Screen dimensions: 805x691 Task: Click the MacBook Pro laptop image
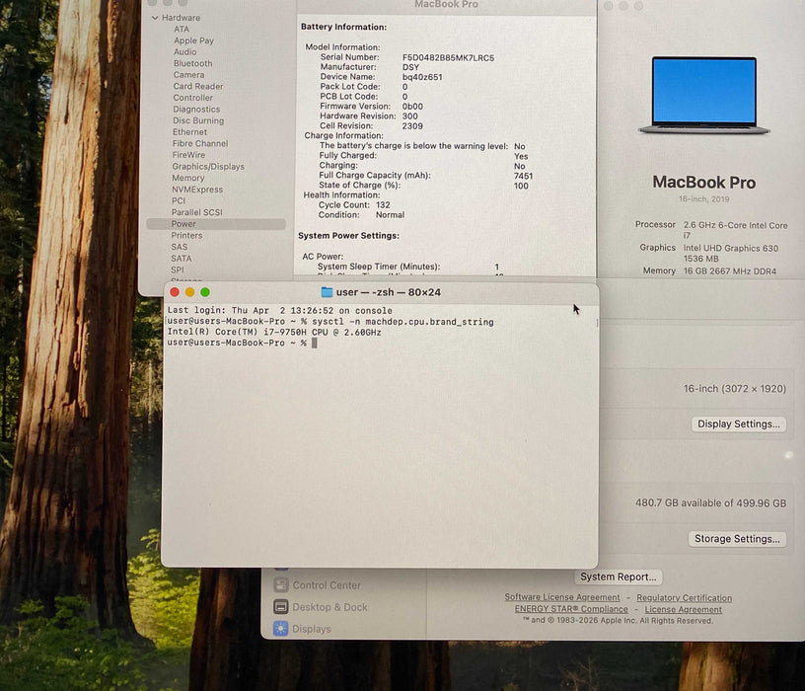(x=703, y=96)
